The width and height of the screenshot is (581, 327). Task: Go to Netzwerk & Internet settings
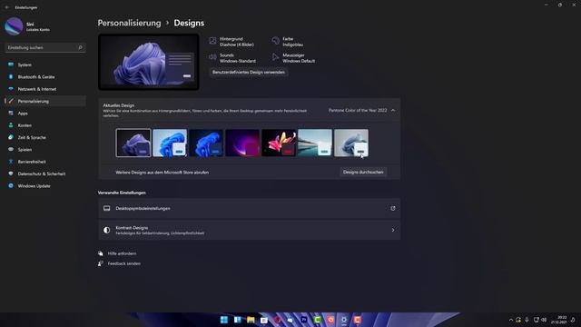[x=44, y=89]
